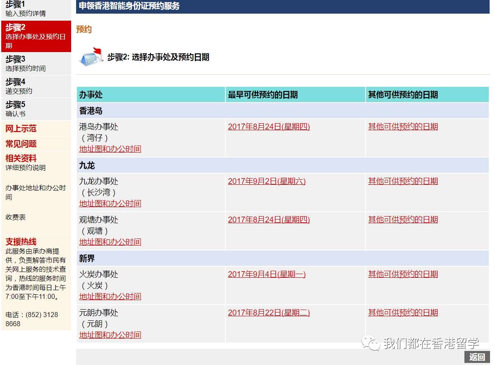Show 其他可供预约的日期 for 元朗办事处
The height and width of the screenshot is (365, 495).
(x=403, y=313)
